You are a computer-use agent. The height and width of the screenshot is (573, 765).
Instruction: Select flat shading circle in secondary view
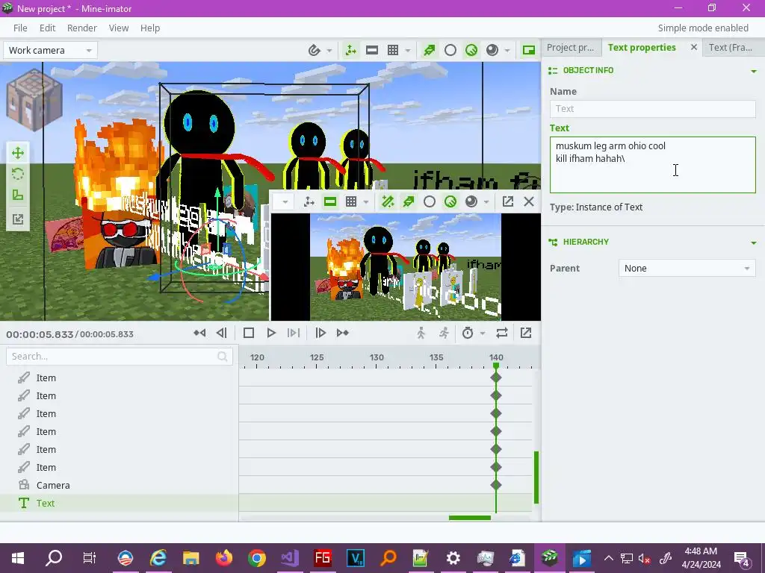click(x=430, y=201)
